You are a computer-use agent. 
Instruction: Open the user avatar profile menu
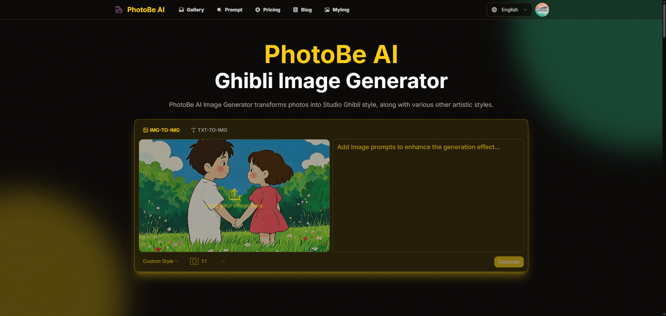click(542, 10)
